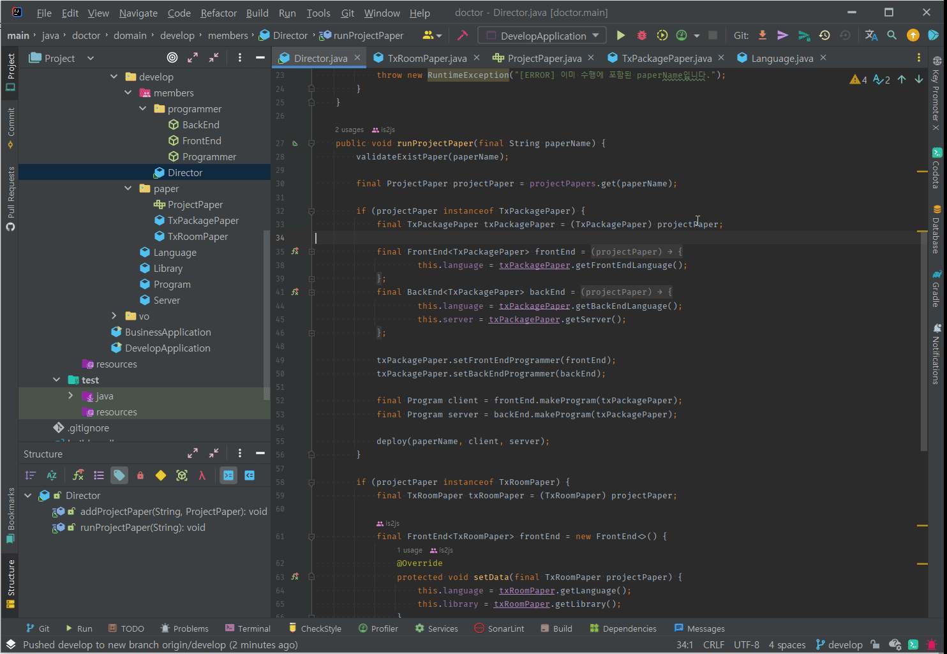Click the editor vertical scrollbar
The width and height of the screenshot is (947, 654).
[x=924, y=342]
